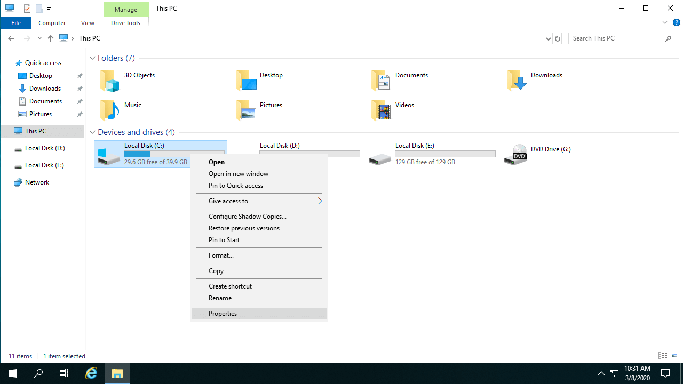Click the Local Disk (E:) capacity bar
683x384 pixels.
[445, 154]
